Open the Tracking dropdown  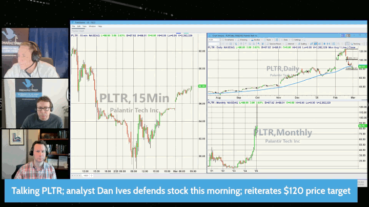tap(356, 43)
